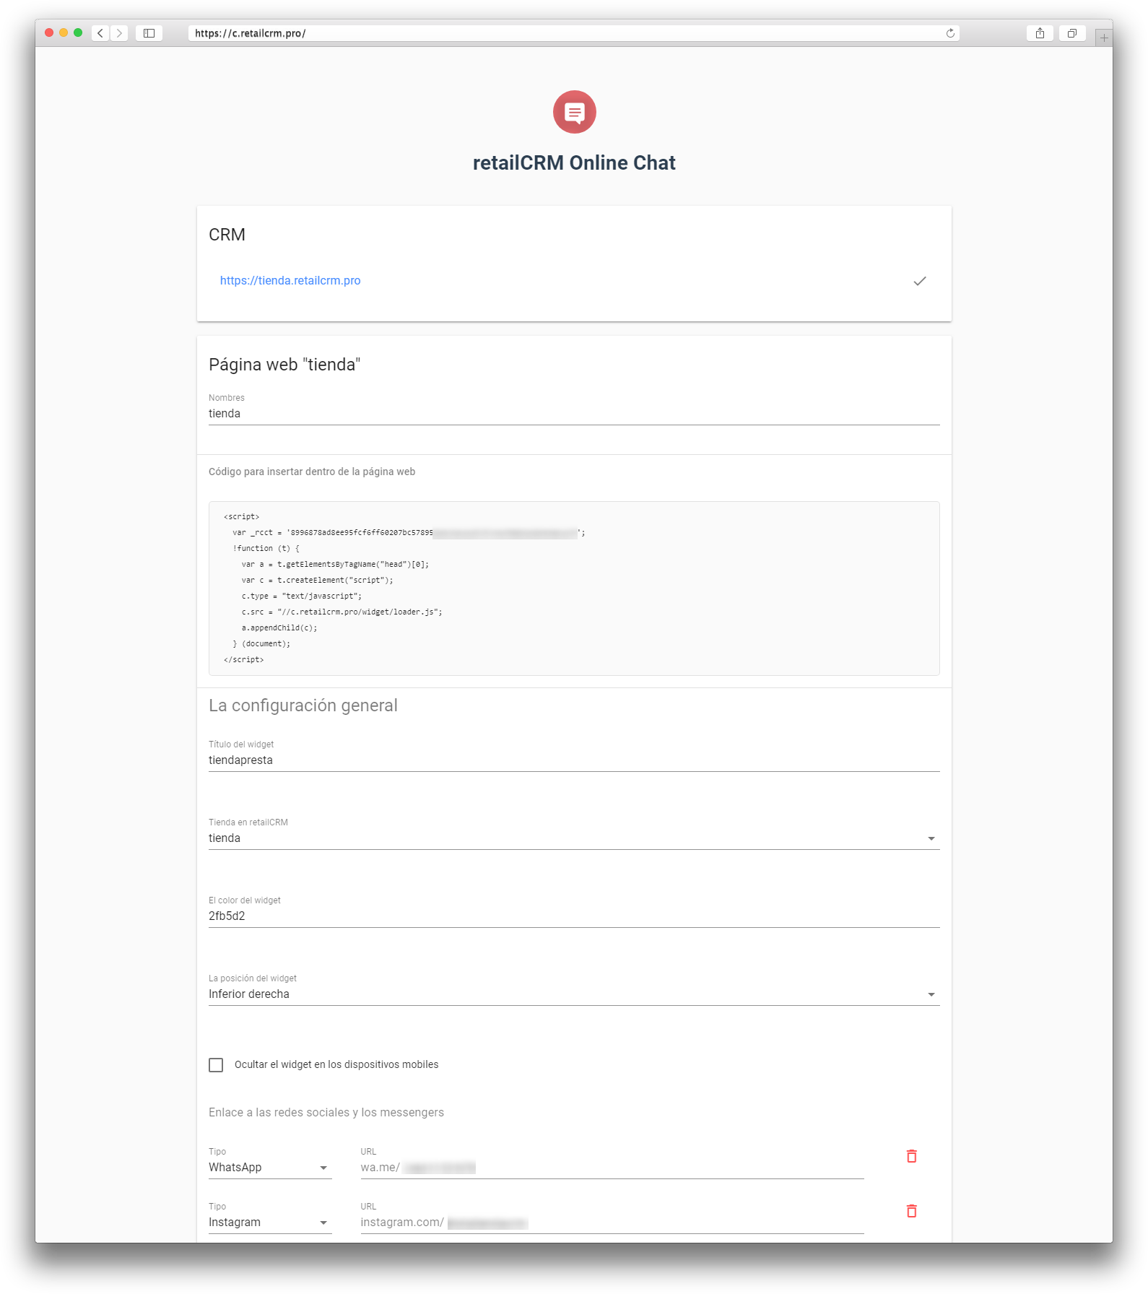
Task: Show all tabs overview button
Action: pos(1072,33)
